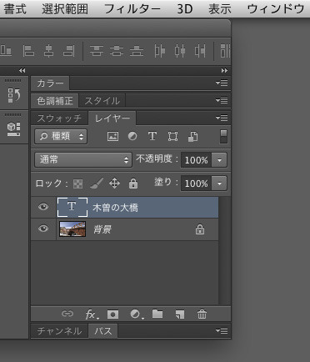Image resolution: width=310 pixels, height=362 pixels.
Task: Switch to the チャンネル tab
Action: click(59, 331)
